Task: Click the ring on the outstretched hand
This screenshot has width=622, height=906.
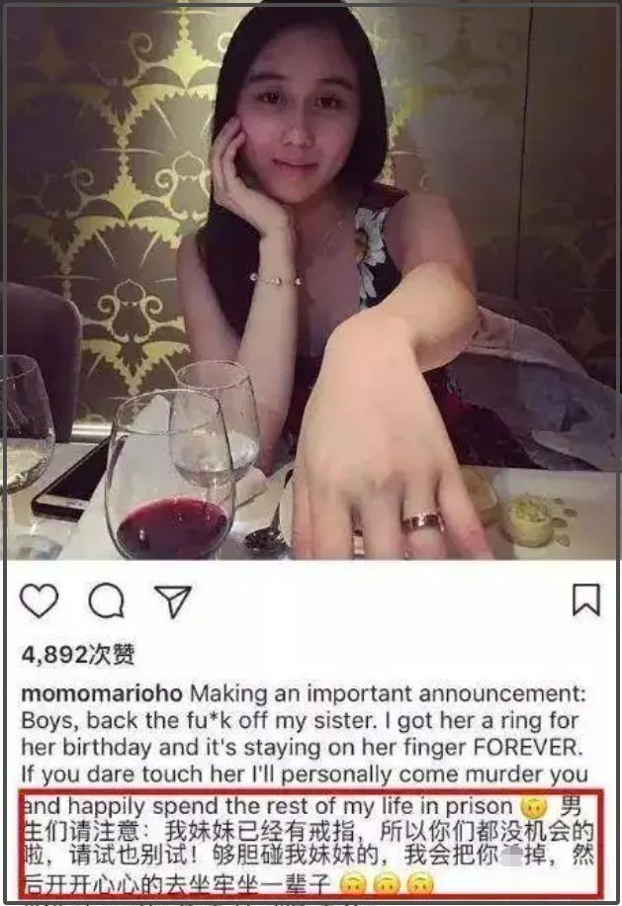Action: (423, 522)
